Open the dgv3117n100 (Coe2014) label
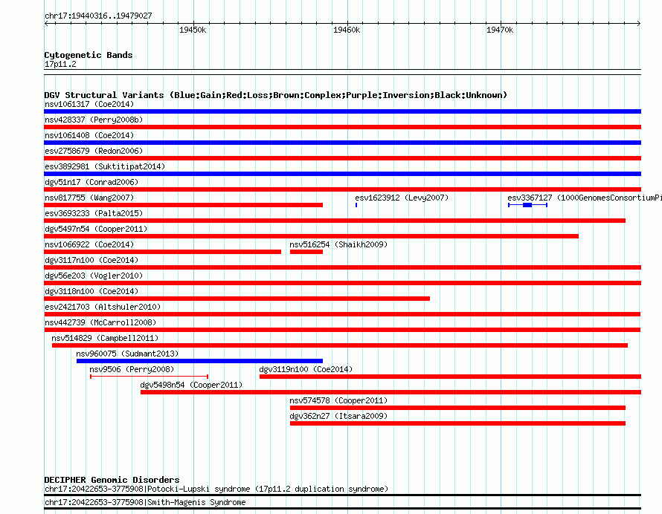This screenshot has height=514, width=662. [x=91, y=260]
